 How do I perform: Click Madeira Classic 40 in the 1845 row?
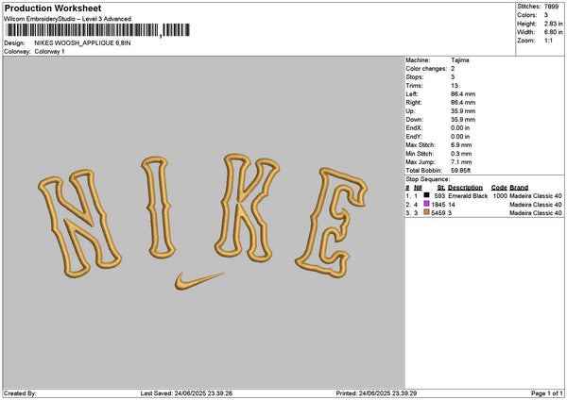pyautogui.click(x=536, y=205)
